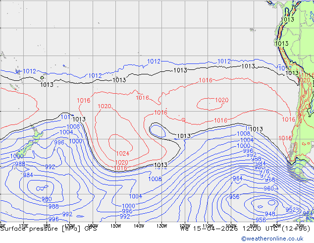314x243 pixels.
Task: Click the 'Surface pressure [hPa] GFS' caption
Action: (x=49, y=229)
